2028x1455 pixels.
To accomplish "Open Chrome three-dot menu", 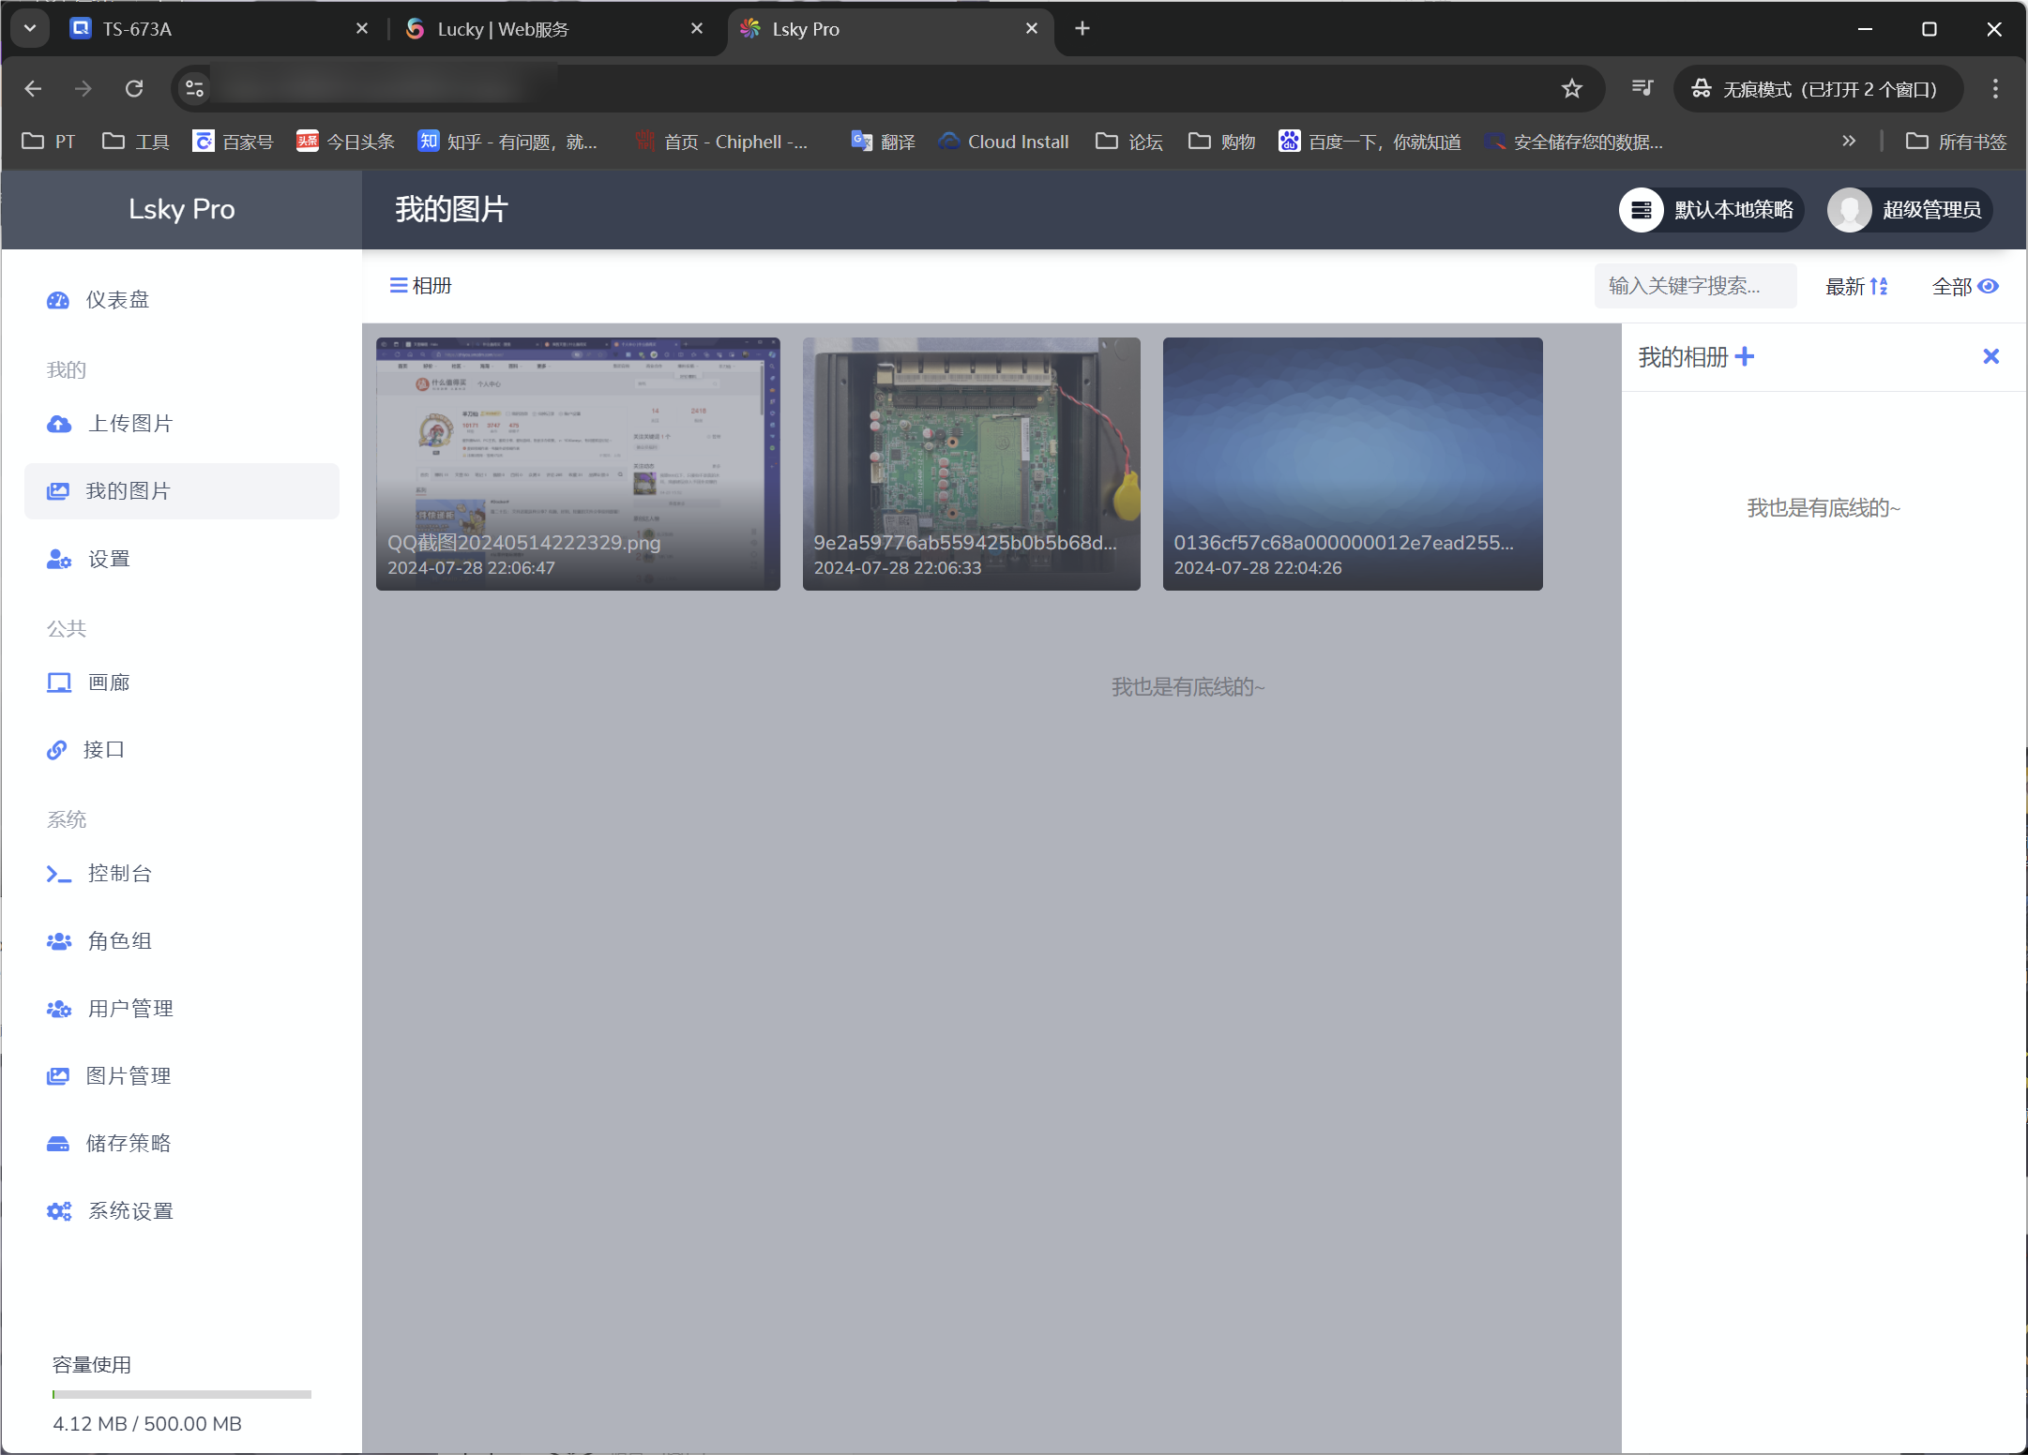I will coord(1995,88).
